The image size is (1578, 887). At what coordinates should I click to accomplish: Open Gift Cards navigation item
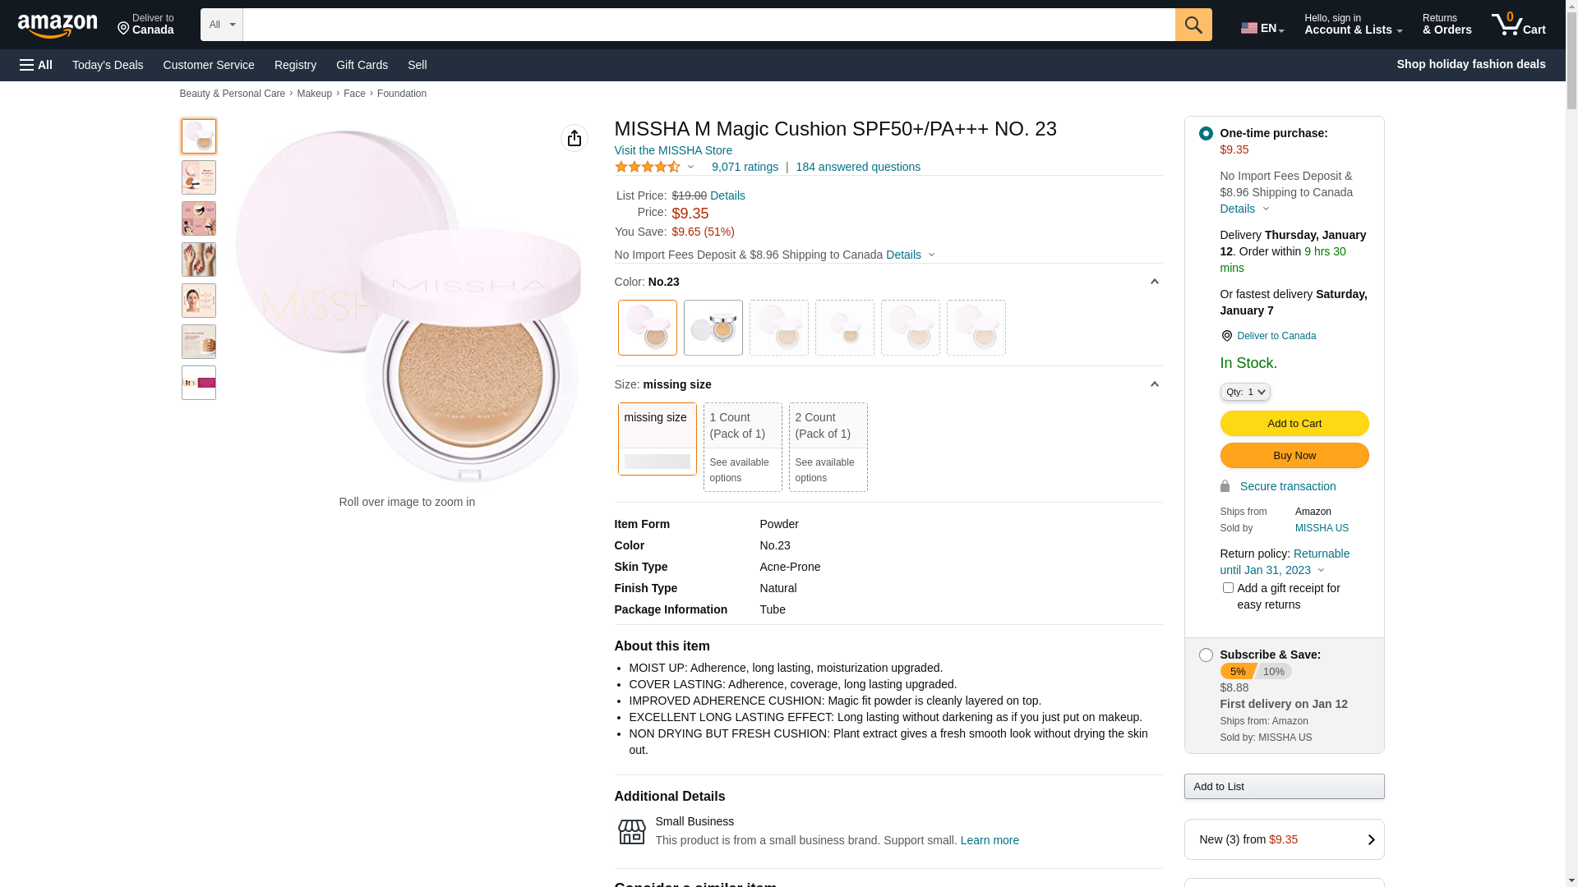(x=362, y=65)
